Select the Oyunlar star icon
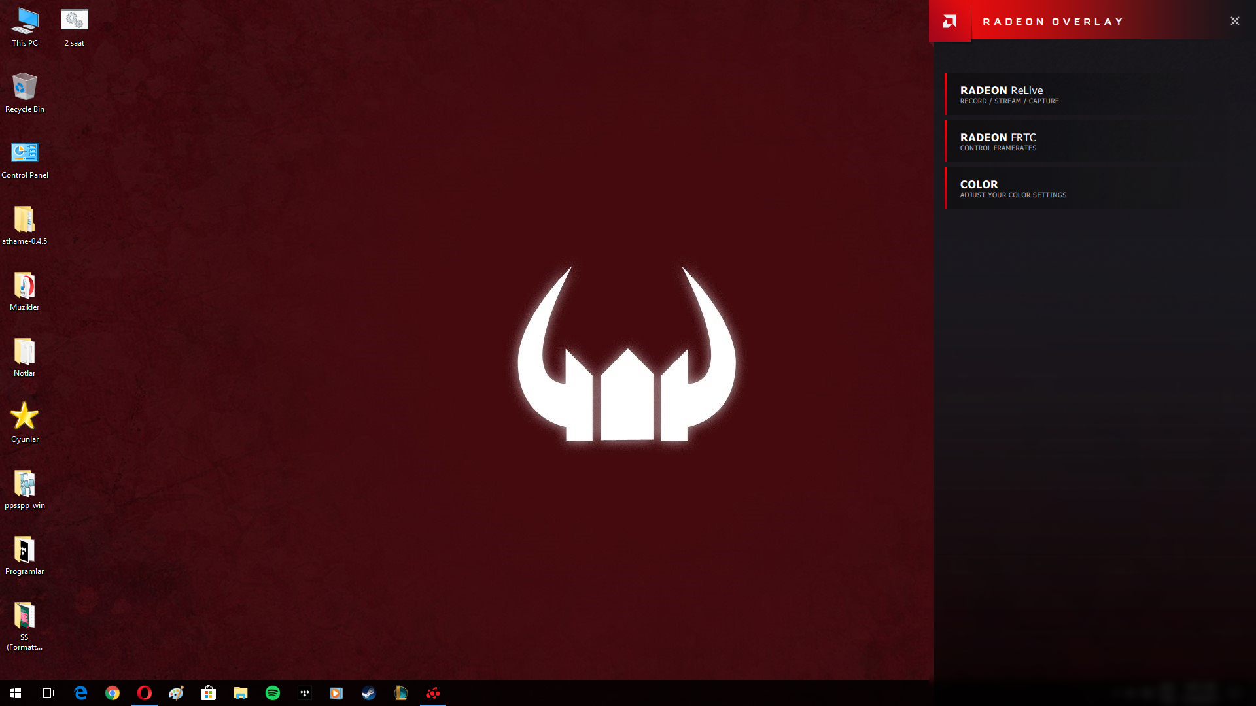Viewport: 1256px width, 706px height. [25, 424]
